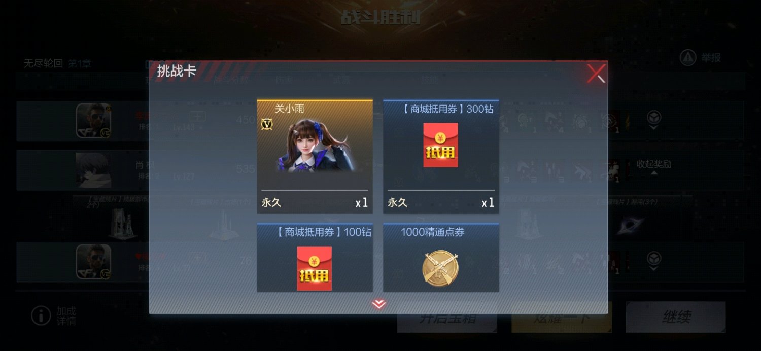Select the 1000精通点券 gold coin icon
The width and height of the screenshot is (761, 351).
pos(440,269)
